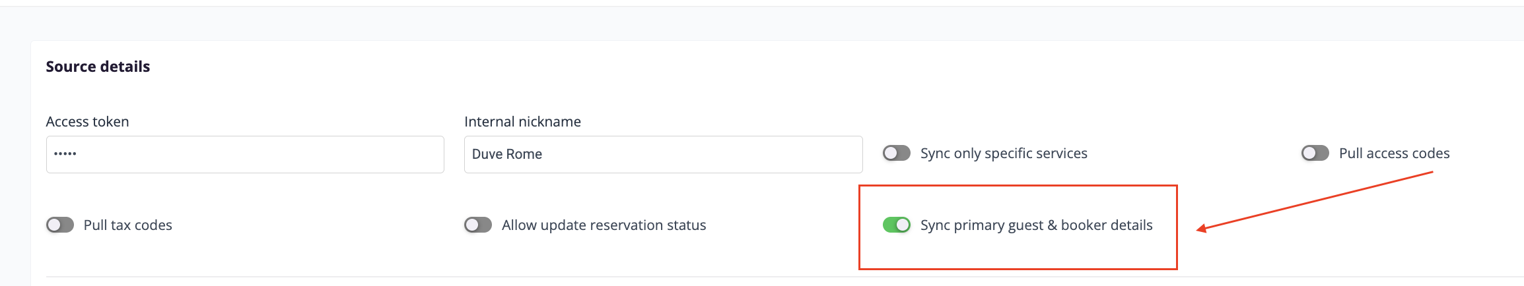Click the masked dots in Access token field

(x=65, y=154)
